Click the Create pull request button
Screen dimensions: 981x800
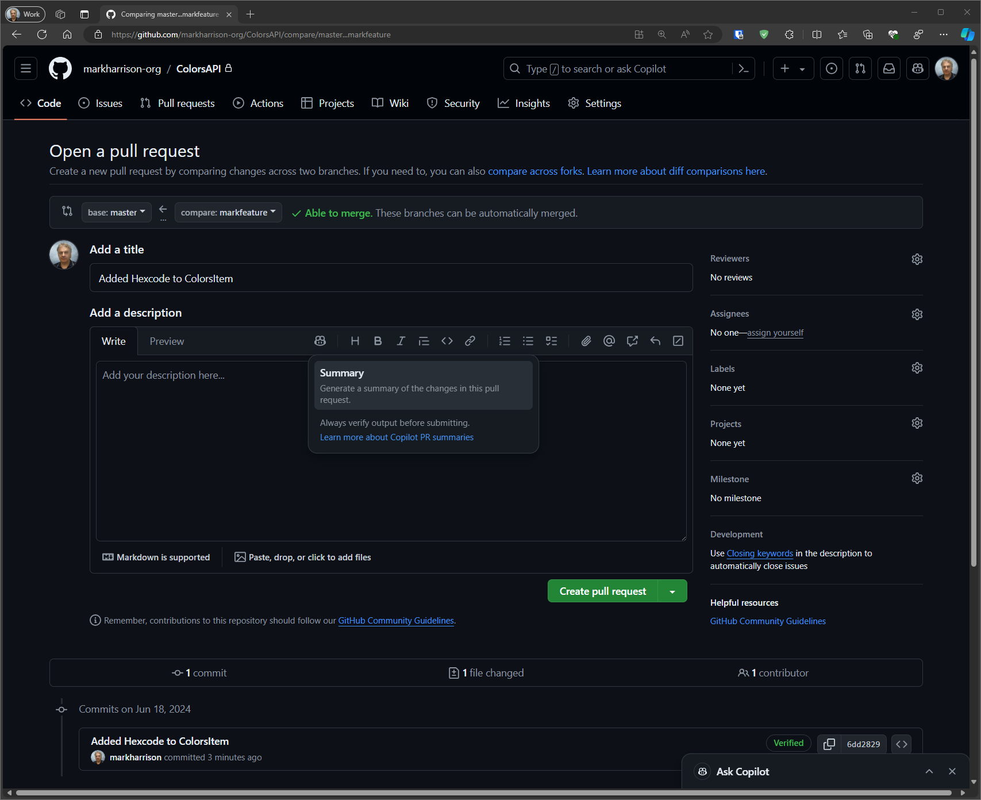[x=601, y=591]
